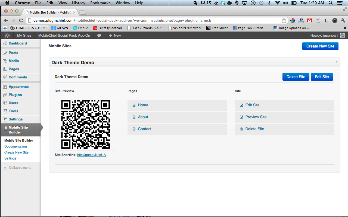
Task: Open the FantasyFootball bookmark
Action: tap(107, 28)
